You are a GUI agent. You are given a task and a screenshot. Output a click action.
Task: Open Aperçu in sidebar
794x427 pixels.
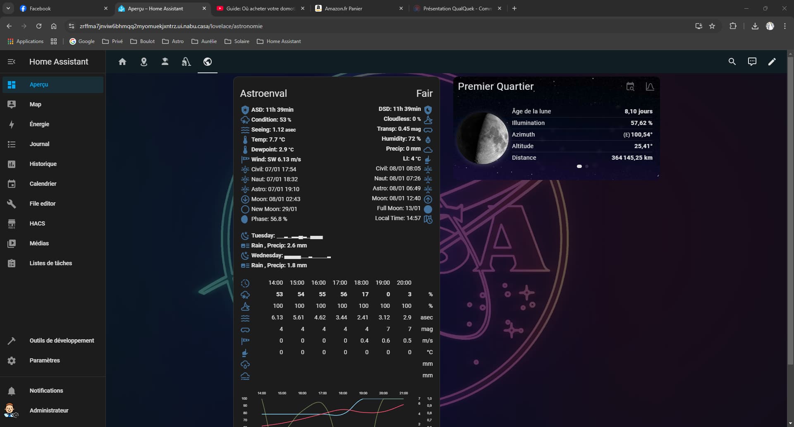[53, 84]
